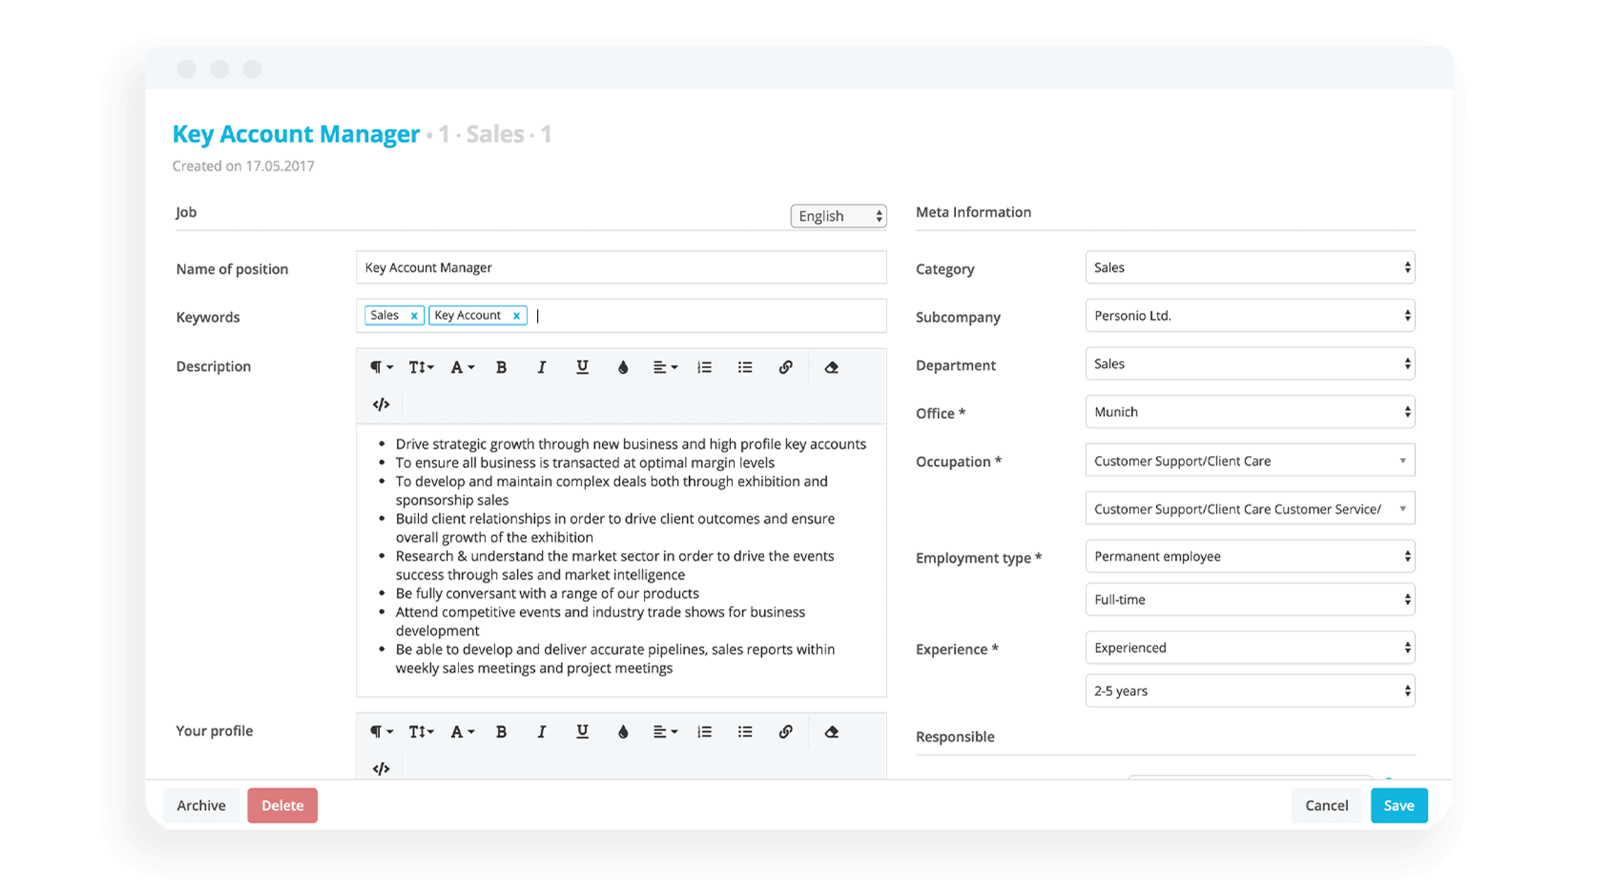Viewport: 1599px width, 892px height.
Task: Click the Delete button
Action: (281, 805)
